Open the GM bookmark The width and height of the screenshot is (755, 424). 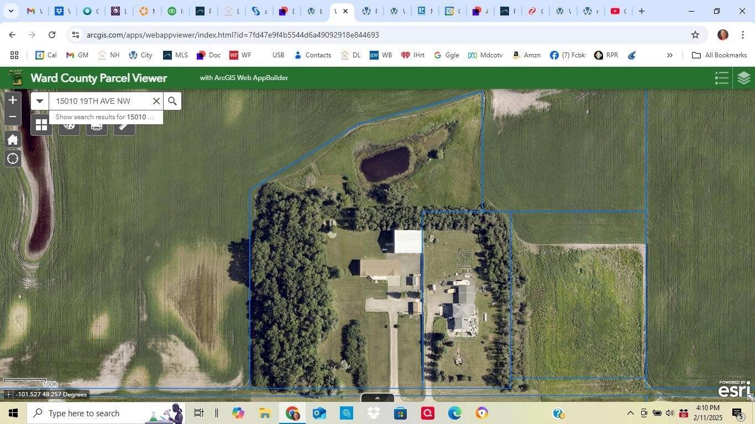tap(77, 55)
